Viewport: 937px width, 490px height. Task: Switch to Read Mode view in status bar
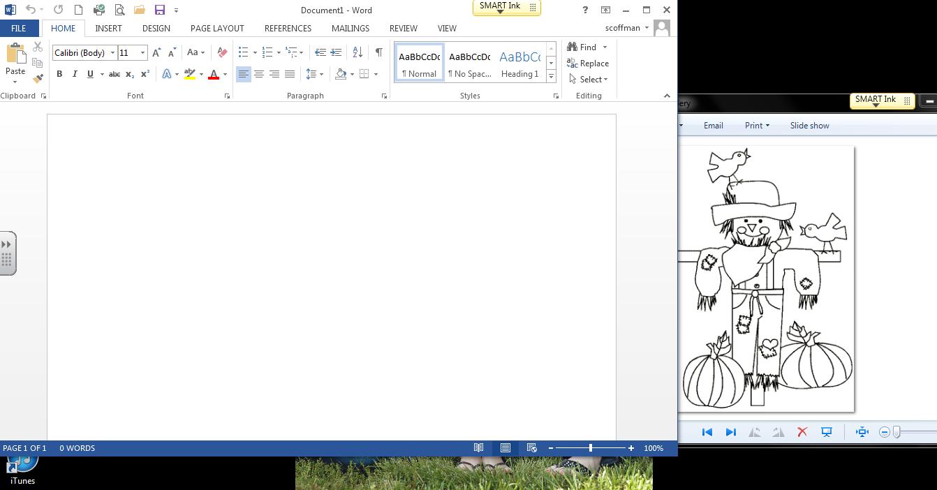click(x=479, y=448)
